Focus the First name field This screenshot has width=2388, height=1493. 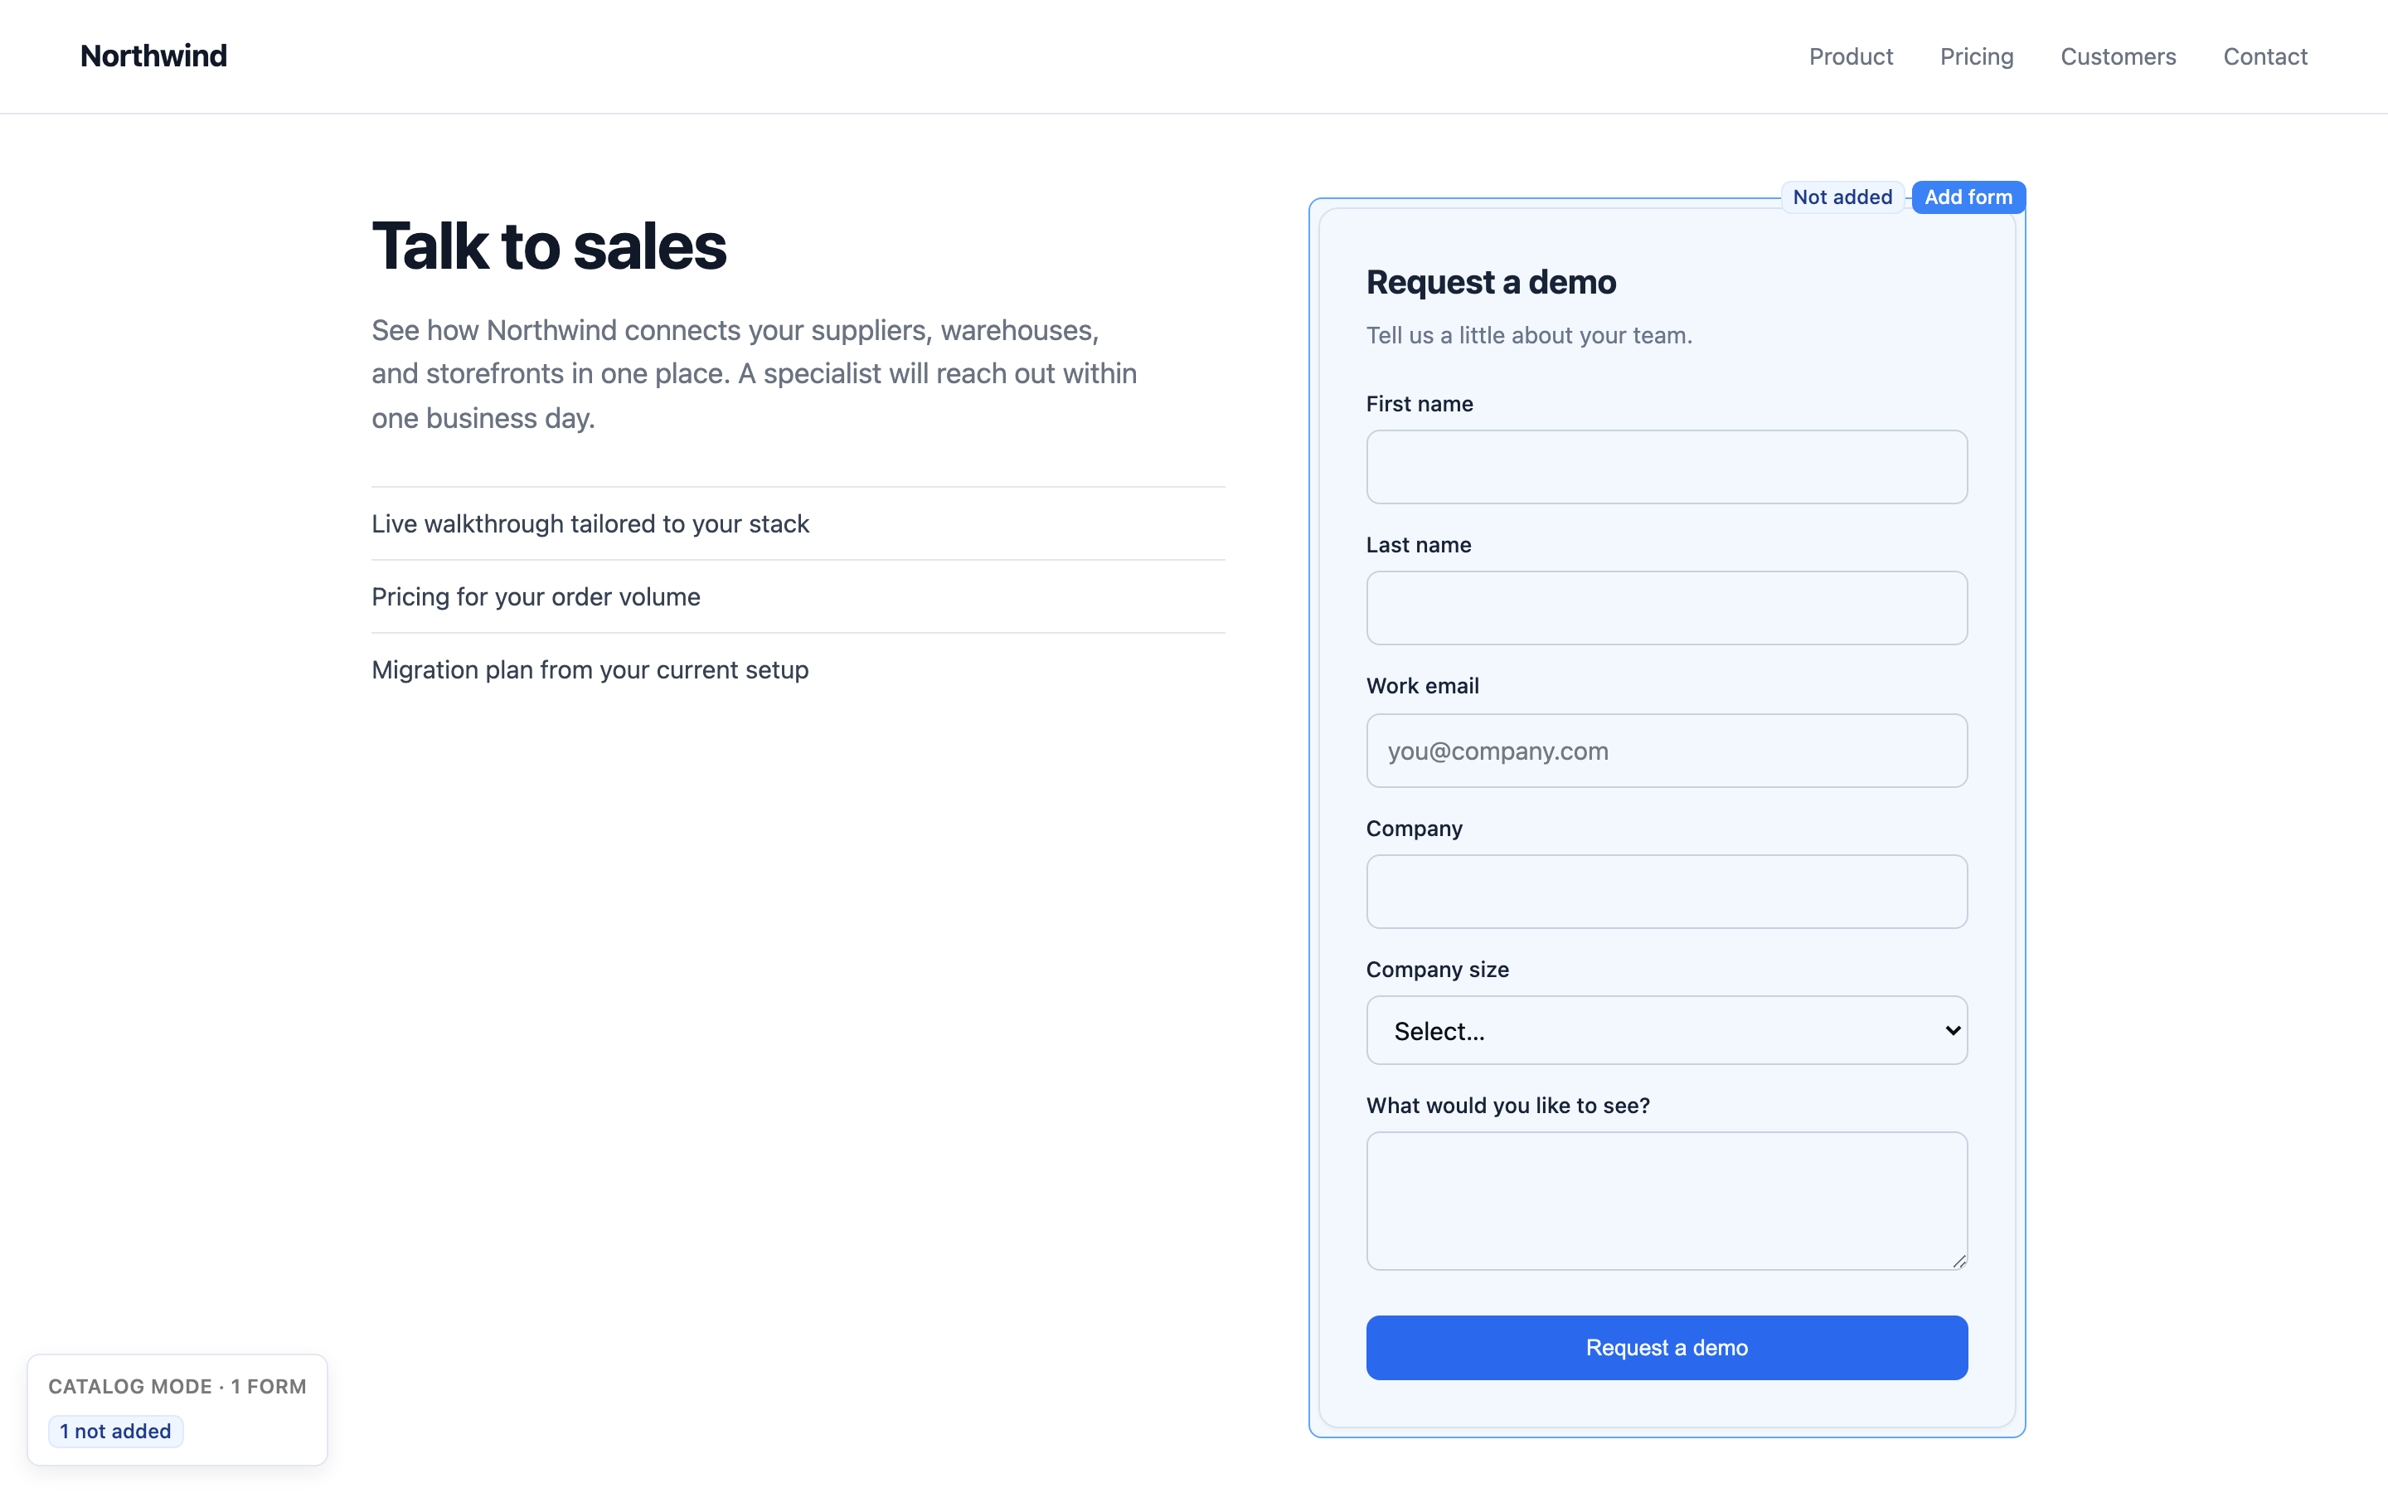(1667, 466)
